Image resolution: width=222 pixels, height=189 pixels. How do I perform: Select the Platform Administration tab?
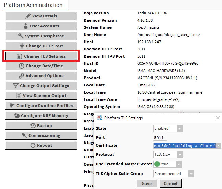pyautogui.click(x=33, y=5)
